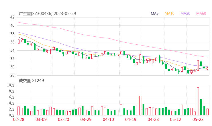Click the price axis value 40
The image size is (212, 126).
(12, 25)
